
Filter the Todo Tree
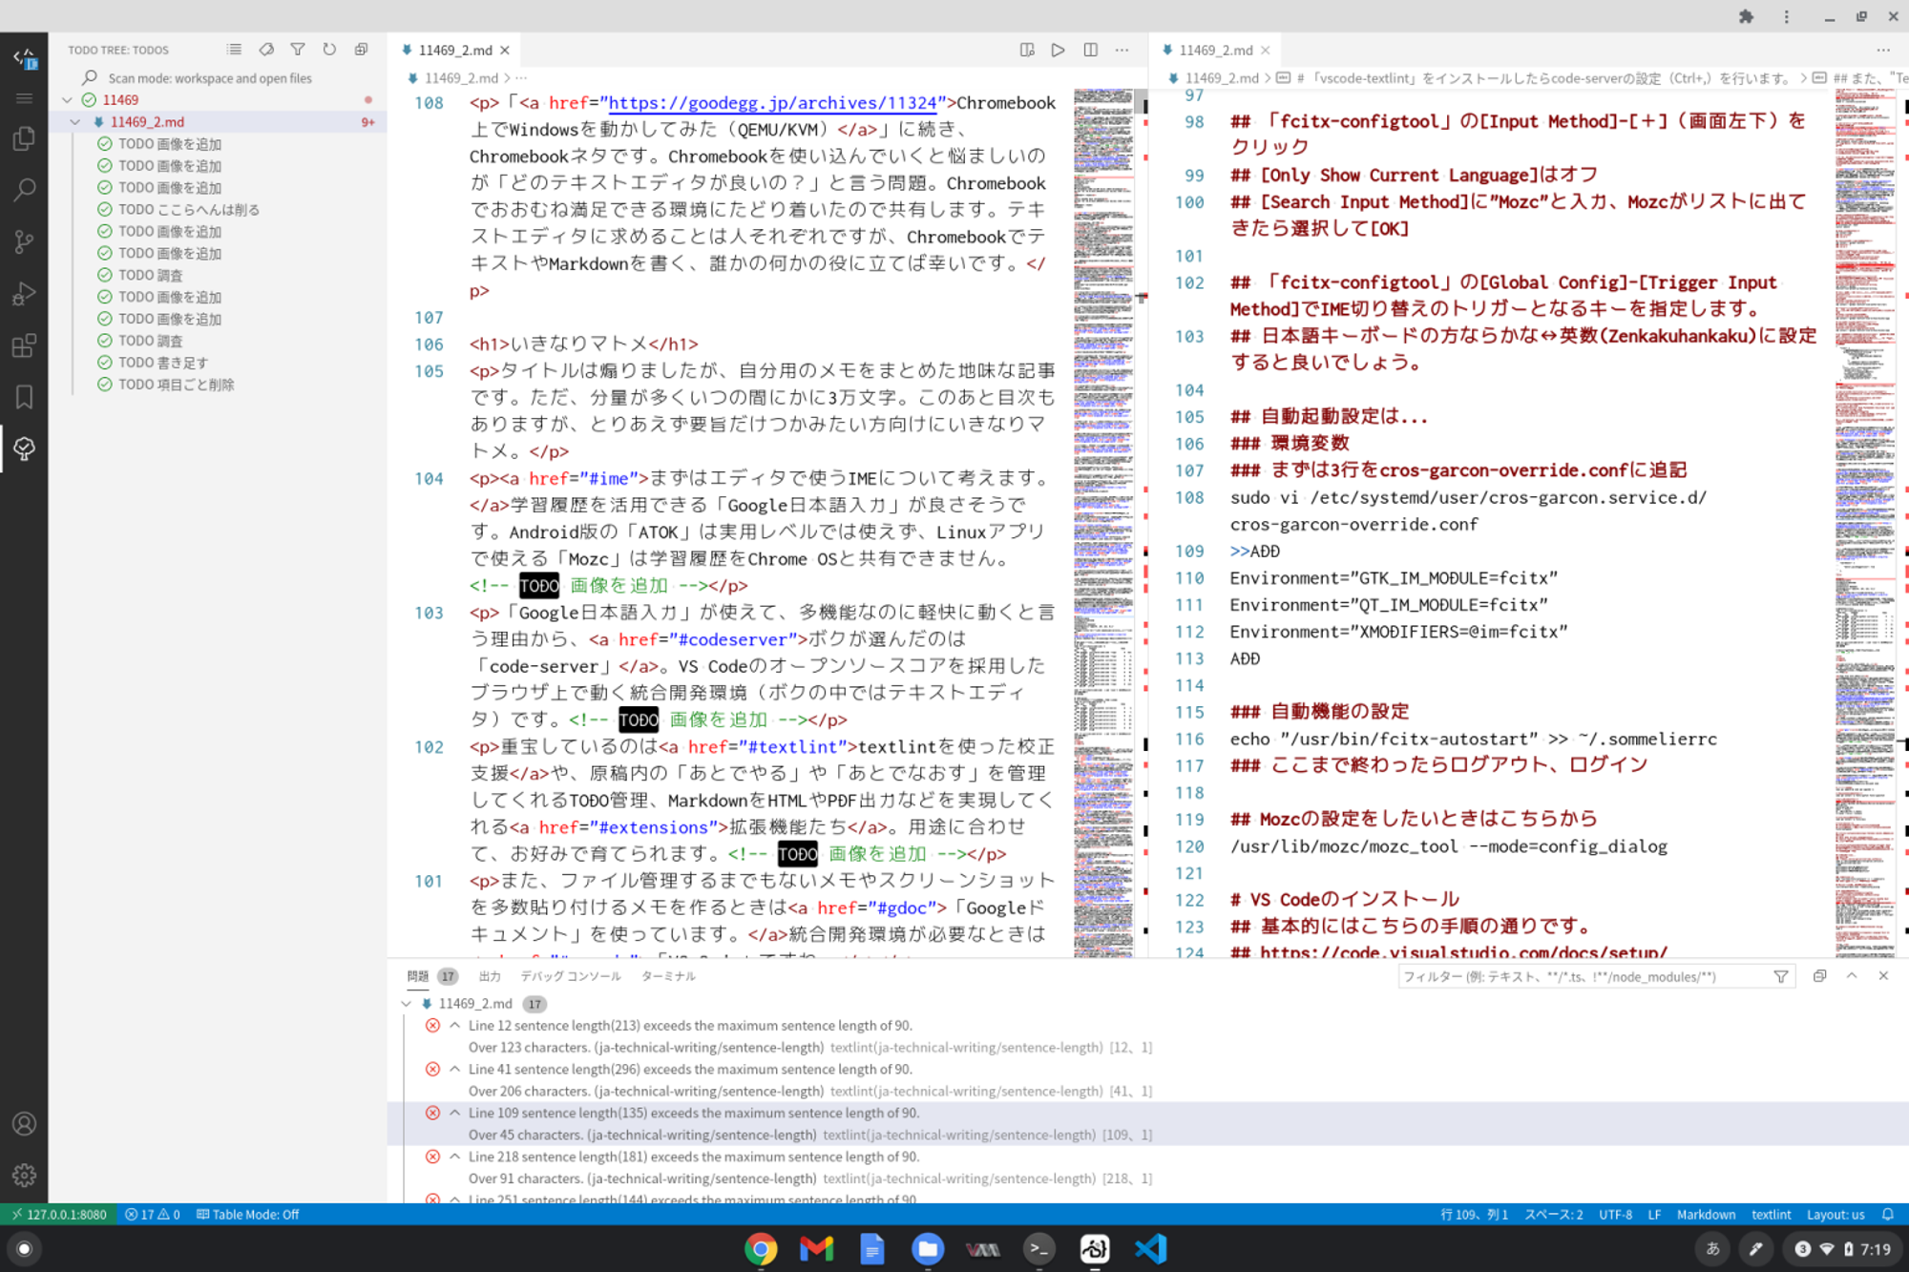[x=298, y=50]
